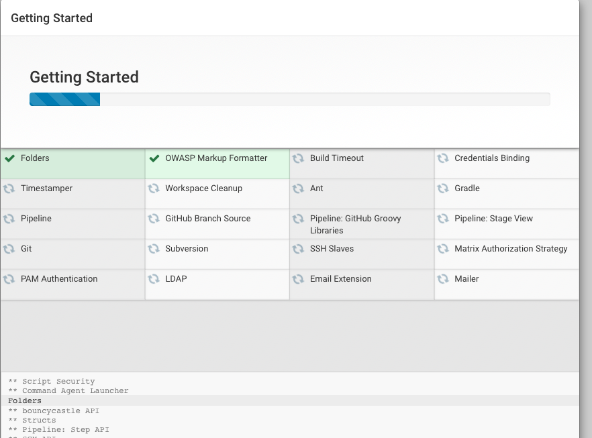
Task: Click the Email Extension plugin text
Action: coord(341,279)
